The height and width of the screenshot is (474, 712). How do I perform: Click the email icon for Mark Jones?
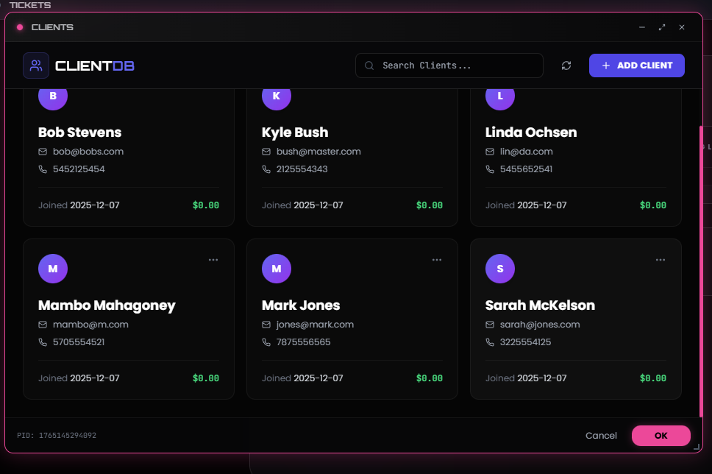266,325
